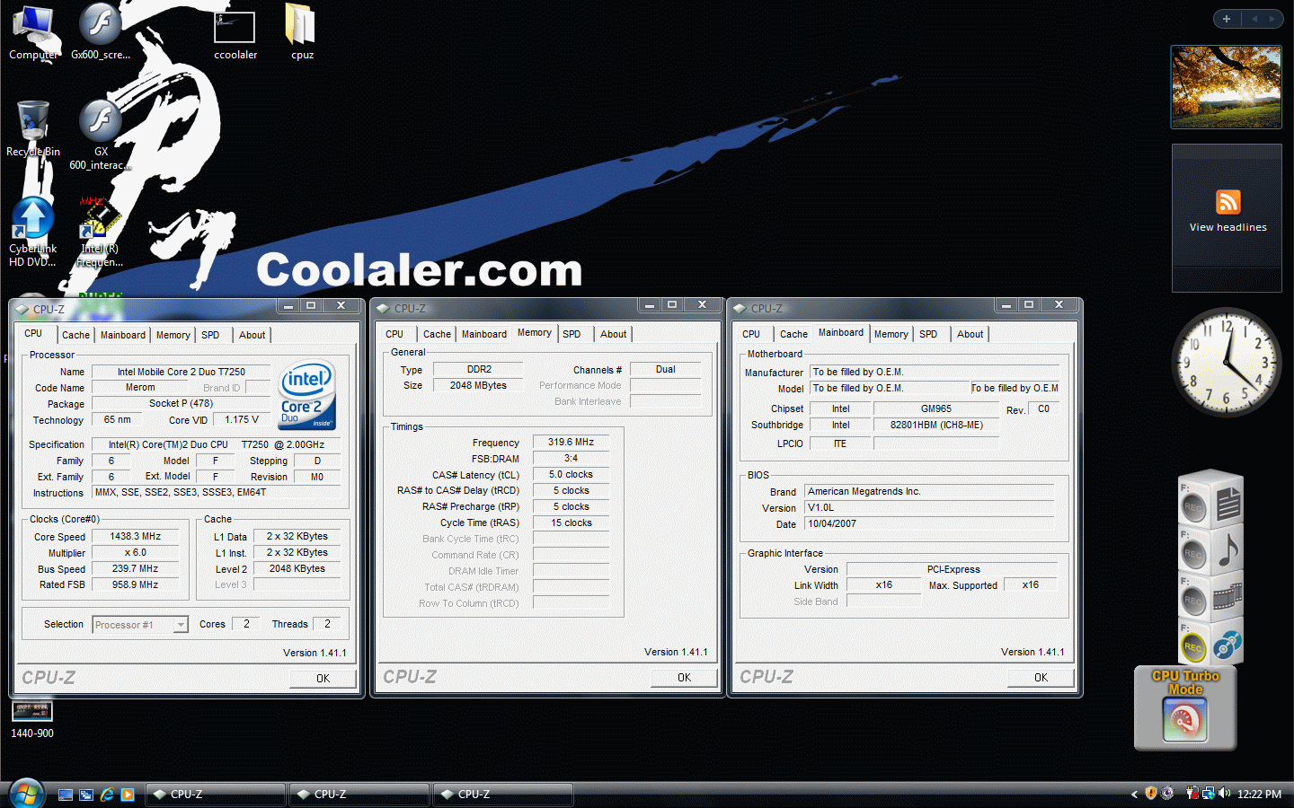Open About tab in Motherboard CPU-Z window
The height and width of the screenshot is (808, 1294).
click(970, 334)
